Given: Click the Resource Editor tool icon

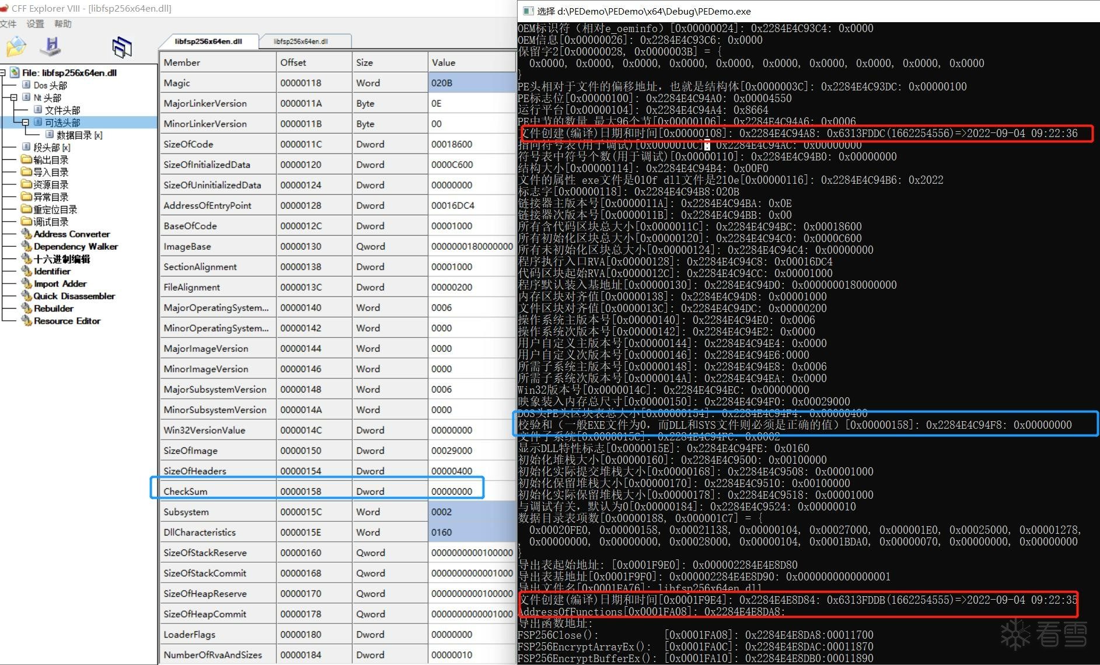Looking at the screenshot, I should (x=26, y=321).
